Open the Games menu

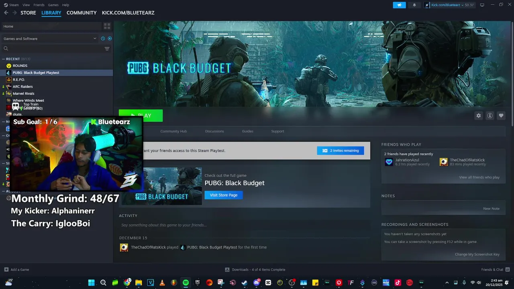53,5
